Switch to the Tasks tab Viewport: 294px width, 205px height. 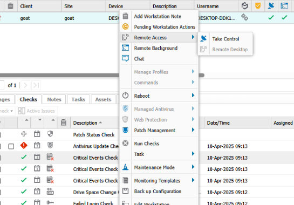(78, 99)
